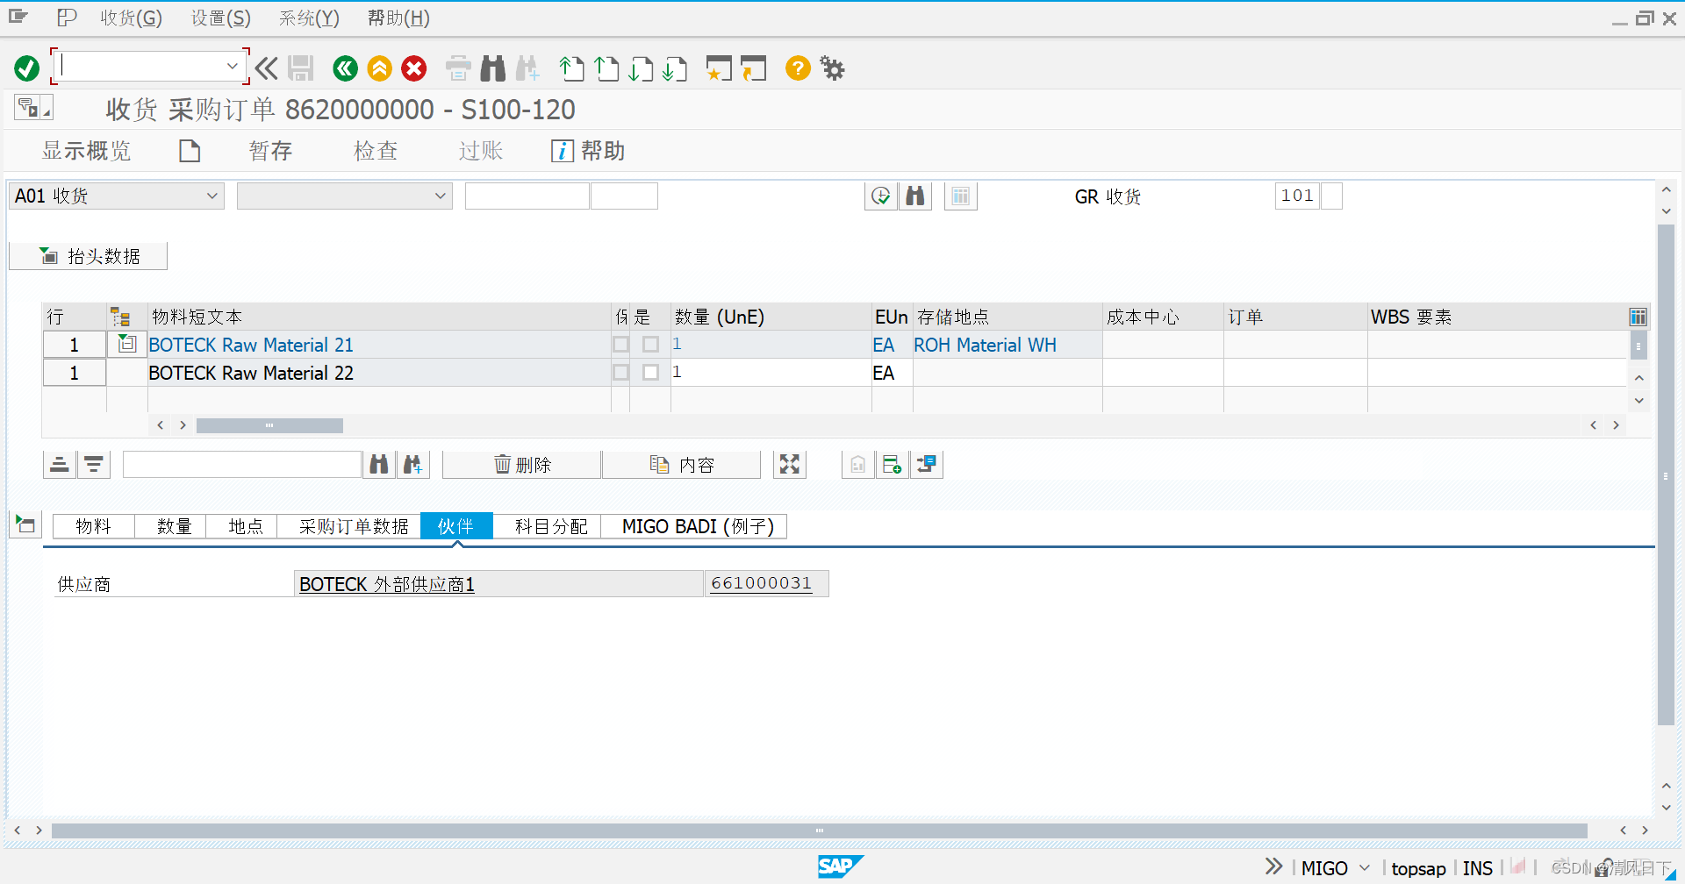The image size is (1685, 884).
Task: Click the green Back arrow icon
Action: point(345,68)
